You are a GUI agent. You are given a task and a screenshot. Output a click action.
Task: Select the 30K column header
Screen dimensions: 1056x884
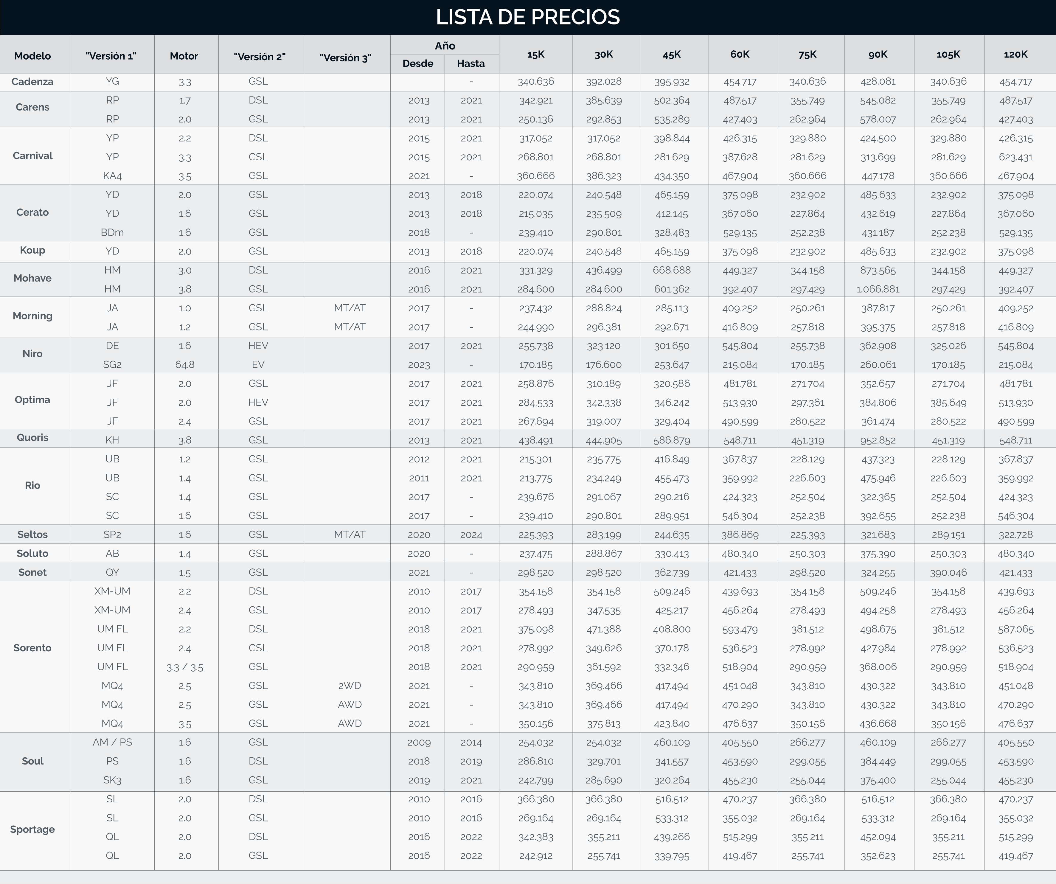coord(604,54)
